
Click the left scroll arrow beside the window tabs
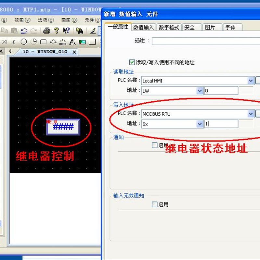[x=10, y=51]
